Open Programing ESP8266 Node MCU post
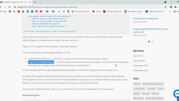Screen dimensions: 179x101 pyautogui.click(x=150, y=31)
